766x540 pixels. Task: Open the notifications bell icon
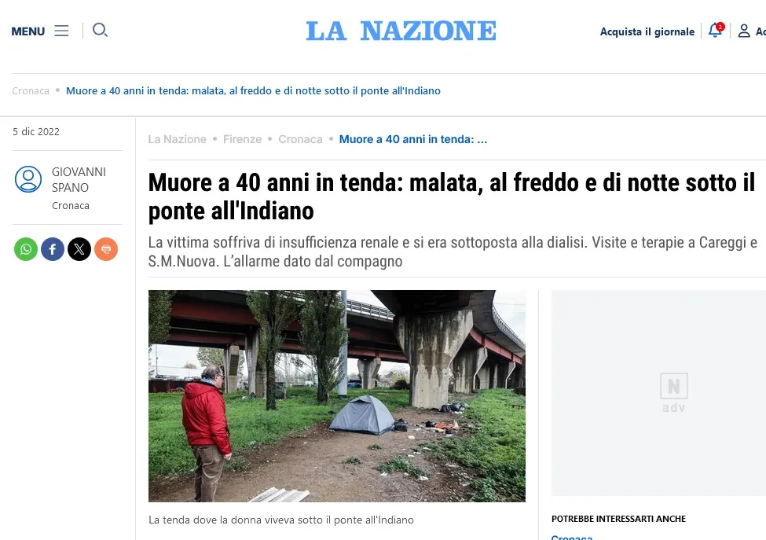[x=716, y=31]
